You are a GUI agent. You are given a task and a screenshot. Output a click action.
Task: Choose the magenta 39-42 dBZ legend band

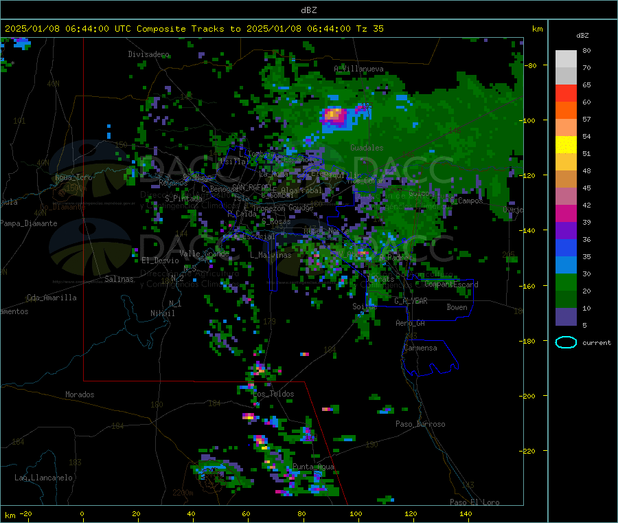point(566,213)
